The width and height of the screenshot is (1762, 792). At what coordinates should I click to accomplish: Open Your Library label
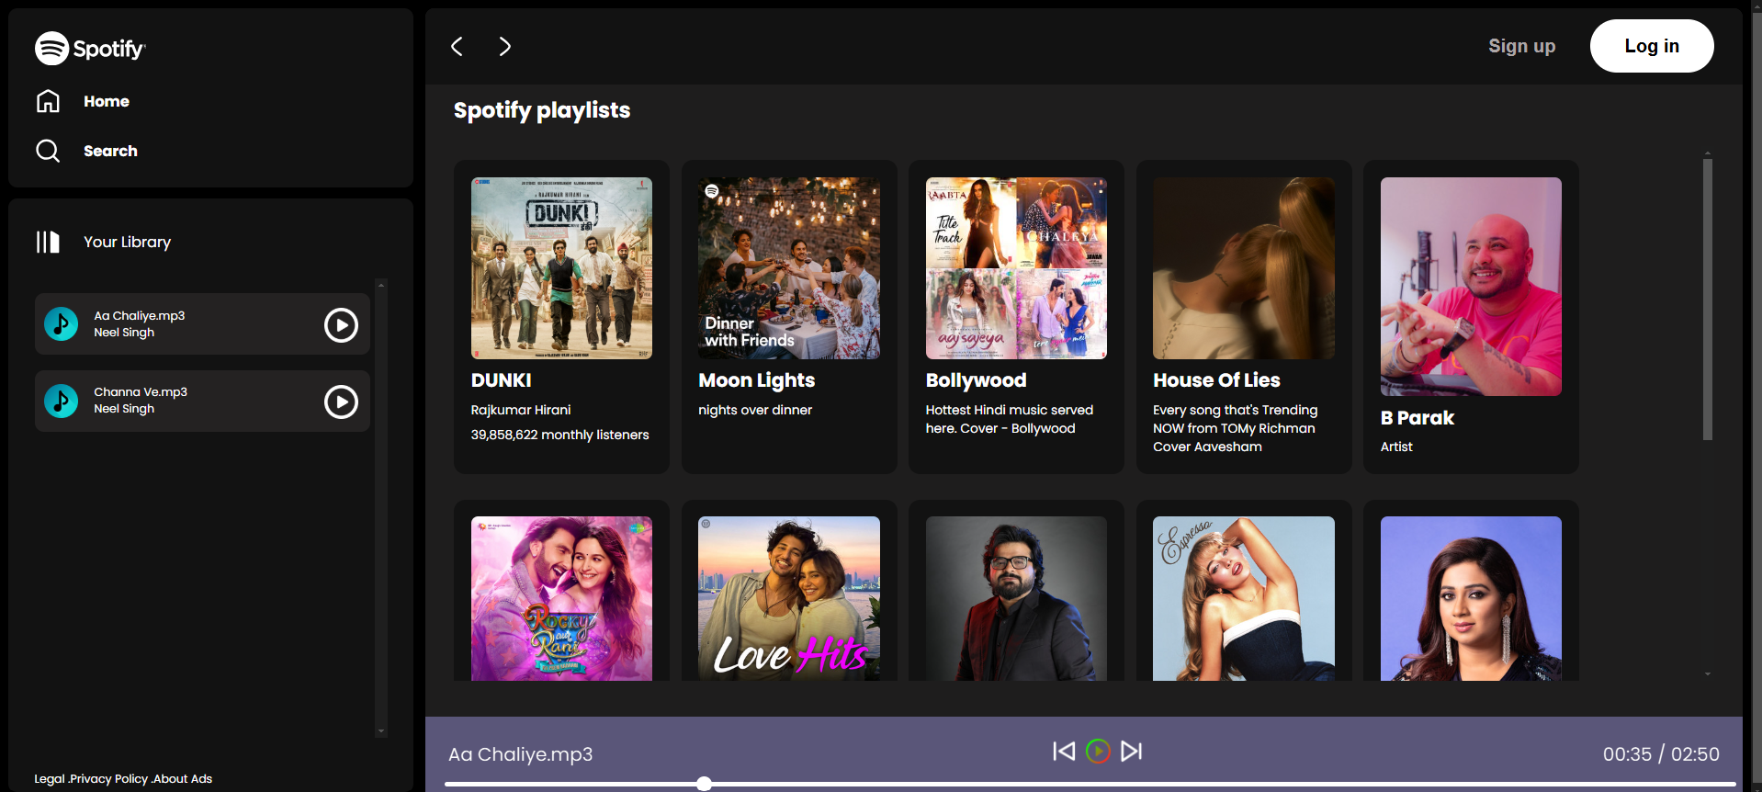(x=127, y=242)
